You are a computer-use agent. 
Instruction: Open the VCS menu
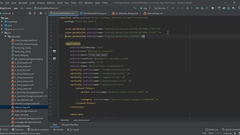click(x=80, y=3)
